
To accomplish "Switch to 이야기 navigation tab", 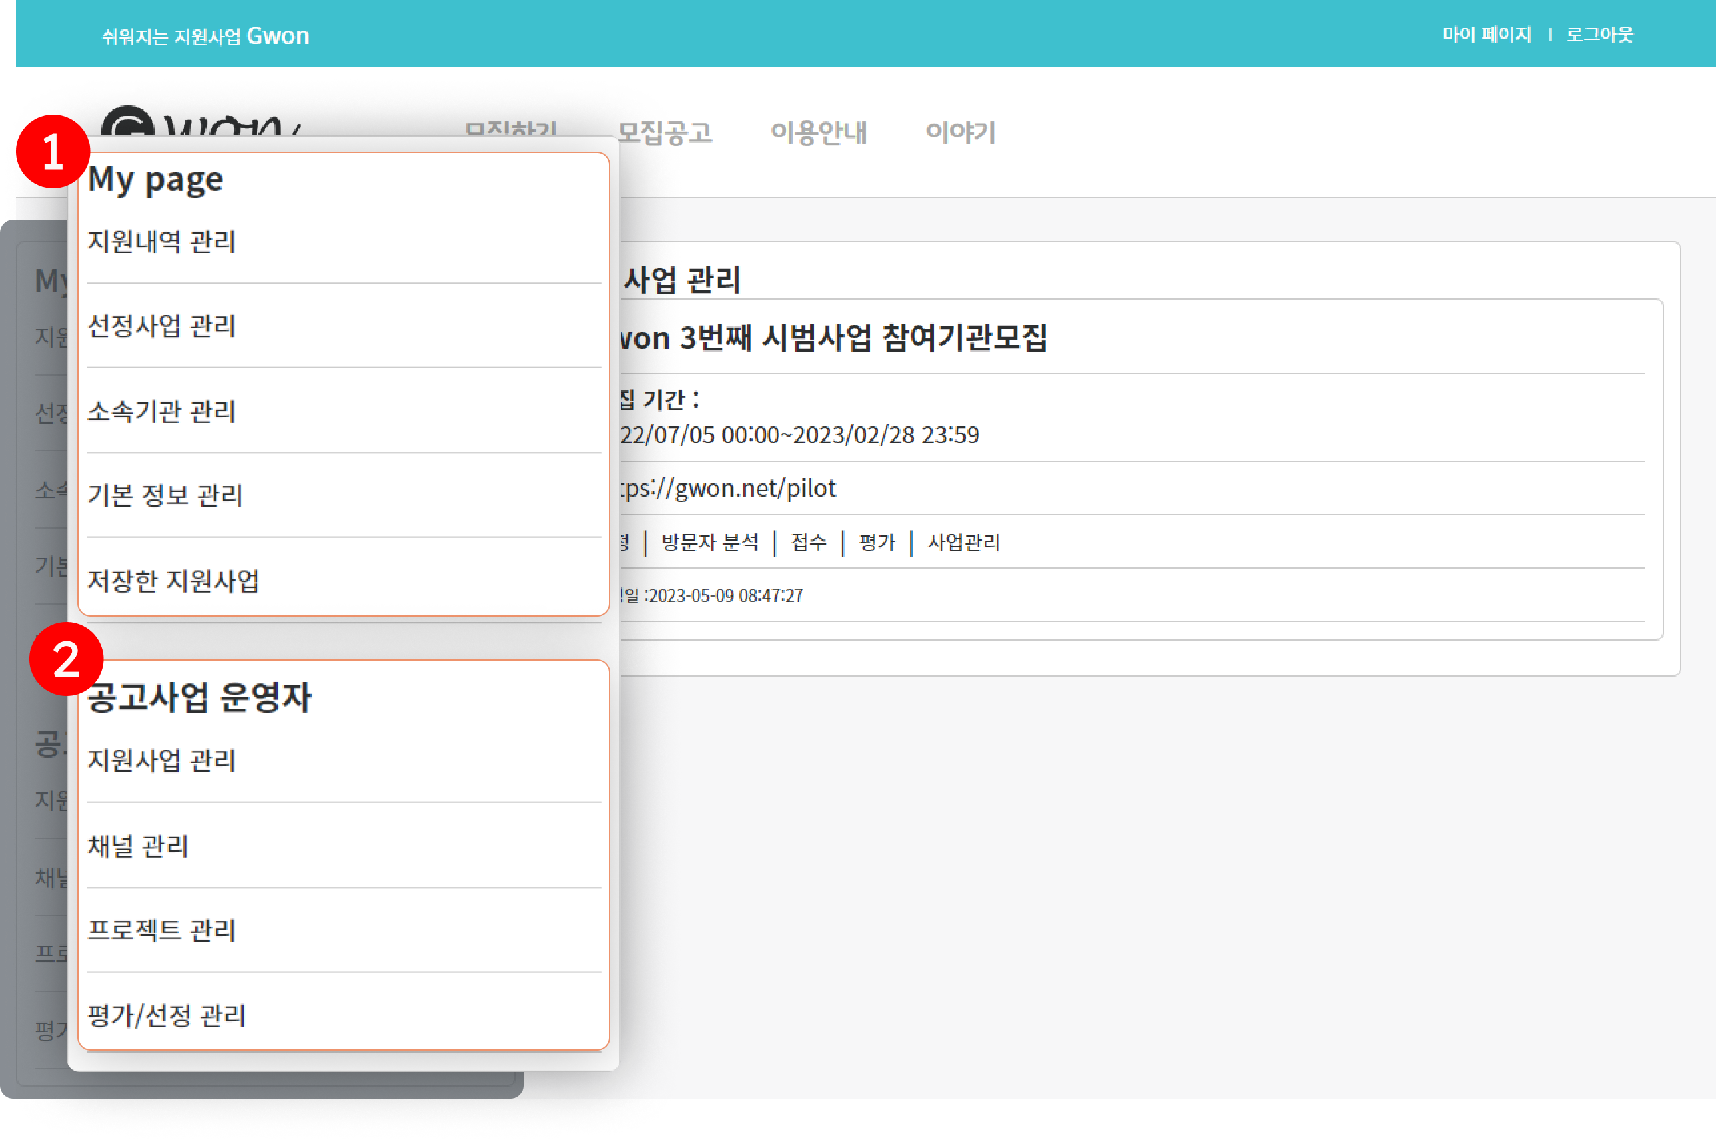I will point(961,132).
